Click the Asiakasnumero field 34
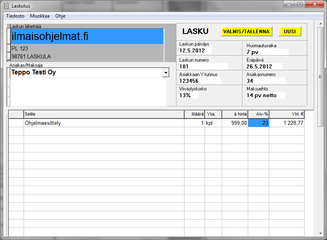Viewport: 327px width, 240px height. coord(266,81)
